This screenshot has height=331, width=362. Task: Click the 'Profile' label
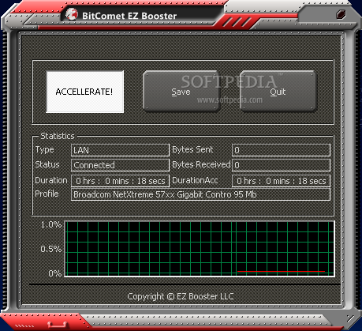pos(47,194)
